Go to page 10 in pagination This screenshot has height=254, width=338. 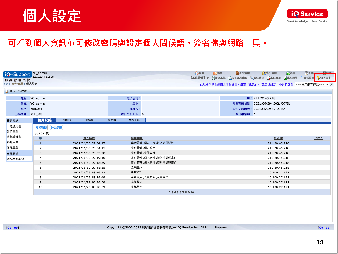[192, 193]
